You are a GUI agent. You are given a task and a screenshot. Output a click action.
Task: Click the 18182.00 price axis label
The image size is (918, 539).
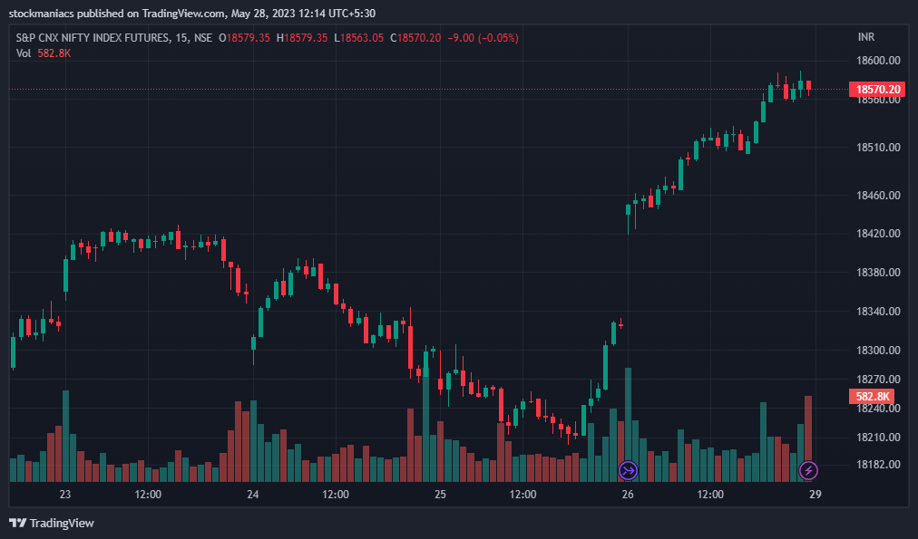[878, 465]
